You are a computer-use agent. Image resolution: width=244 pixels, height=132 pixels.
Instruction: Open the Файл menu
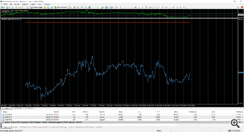[5, 4]
